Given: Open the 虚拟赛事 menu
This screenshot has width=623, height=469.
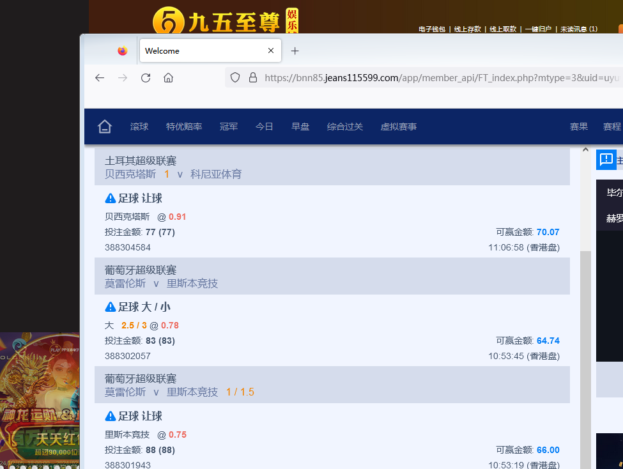Looking at the screenshot, I should [x=399, y=127].
